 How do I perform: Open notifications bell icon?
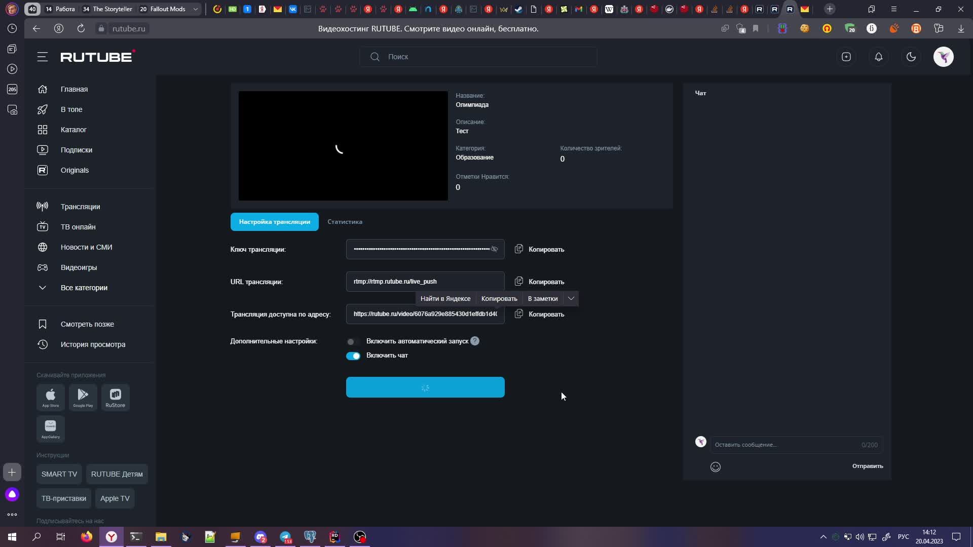[879, 57]
